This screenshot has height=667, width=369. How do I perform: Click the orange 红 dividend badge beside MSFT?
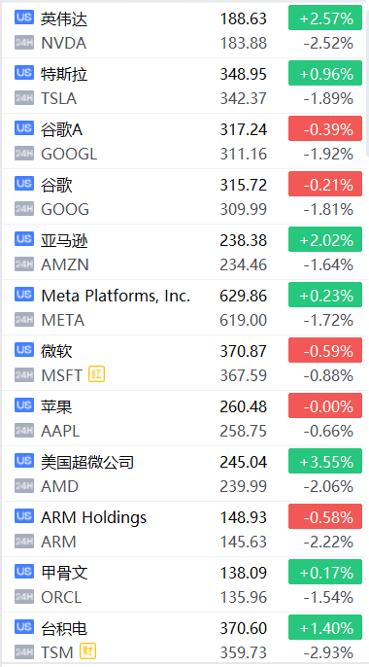coord(96,374)
